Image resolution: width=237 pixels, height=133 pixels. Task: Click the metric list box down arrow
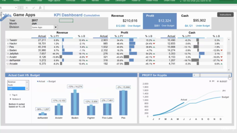(27, 88)
